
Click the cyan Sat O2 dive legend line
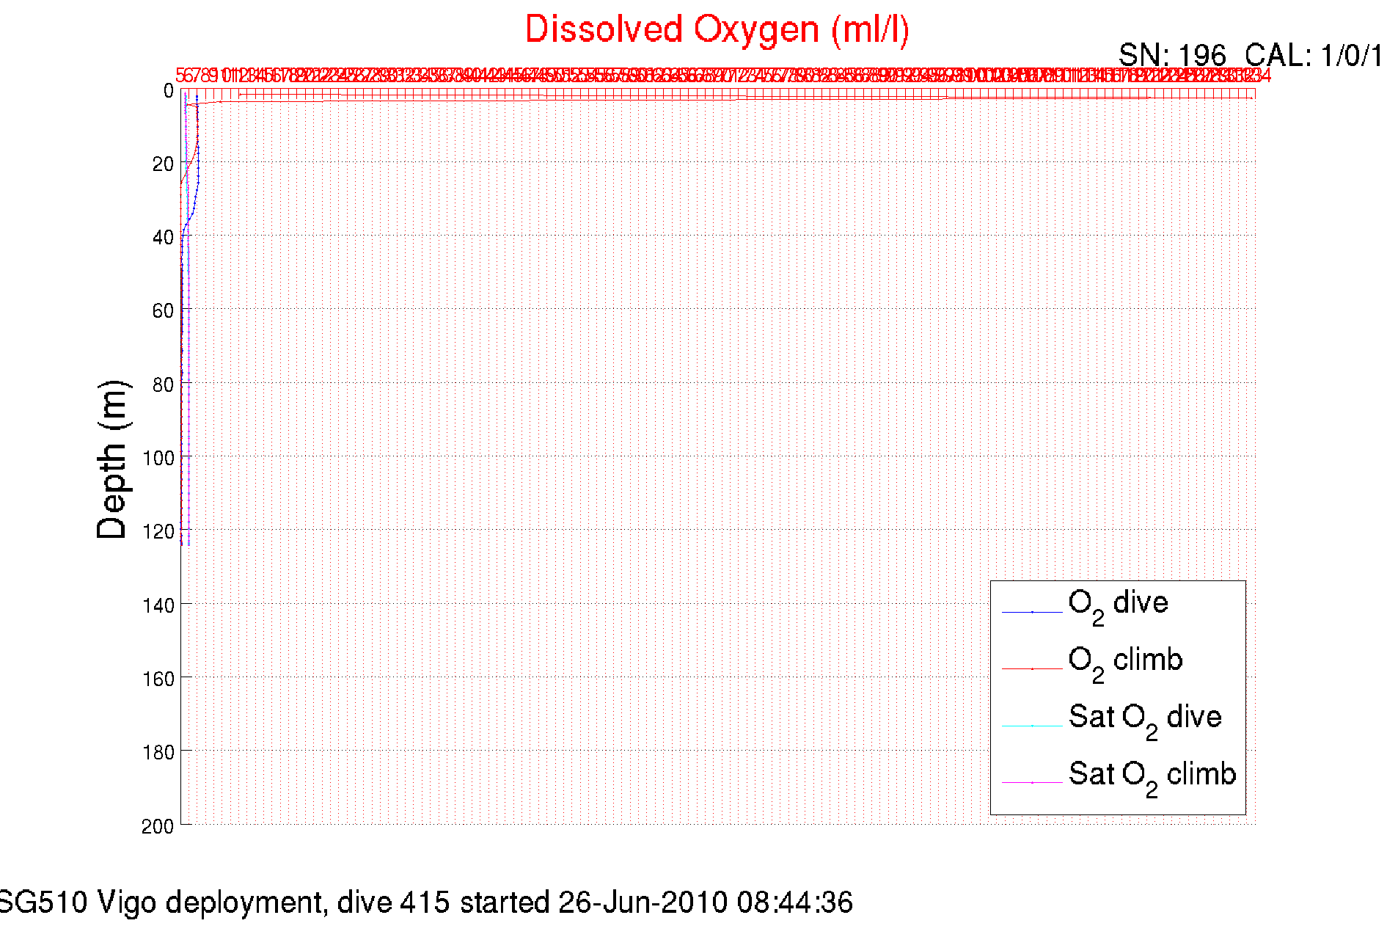[x=1031, y=726]
